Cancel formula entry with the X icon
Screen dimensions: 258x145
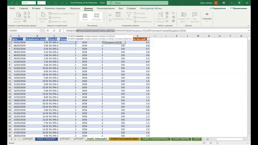[x=48, y=31]
